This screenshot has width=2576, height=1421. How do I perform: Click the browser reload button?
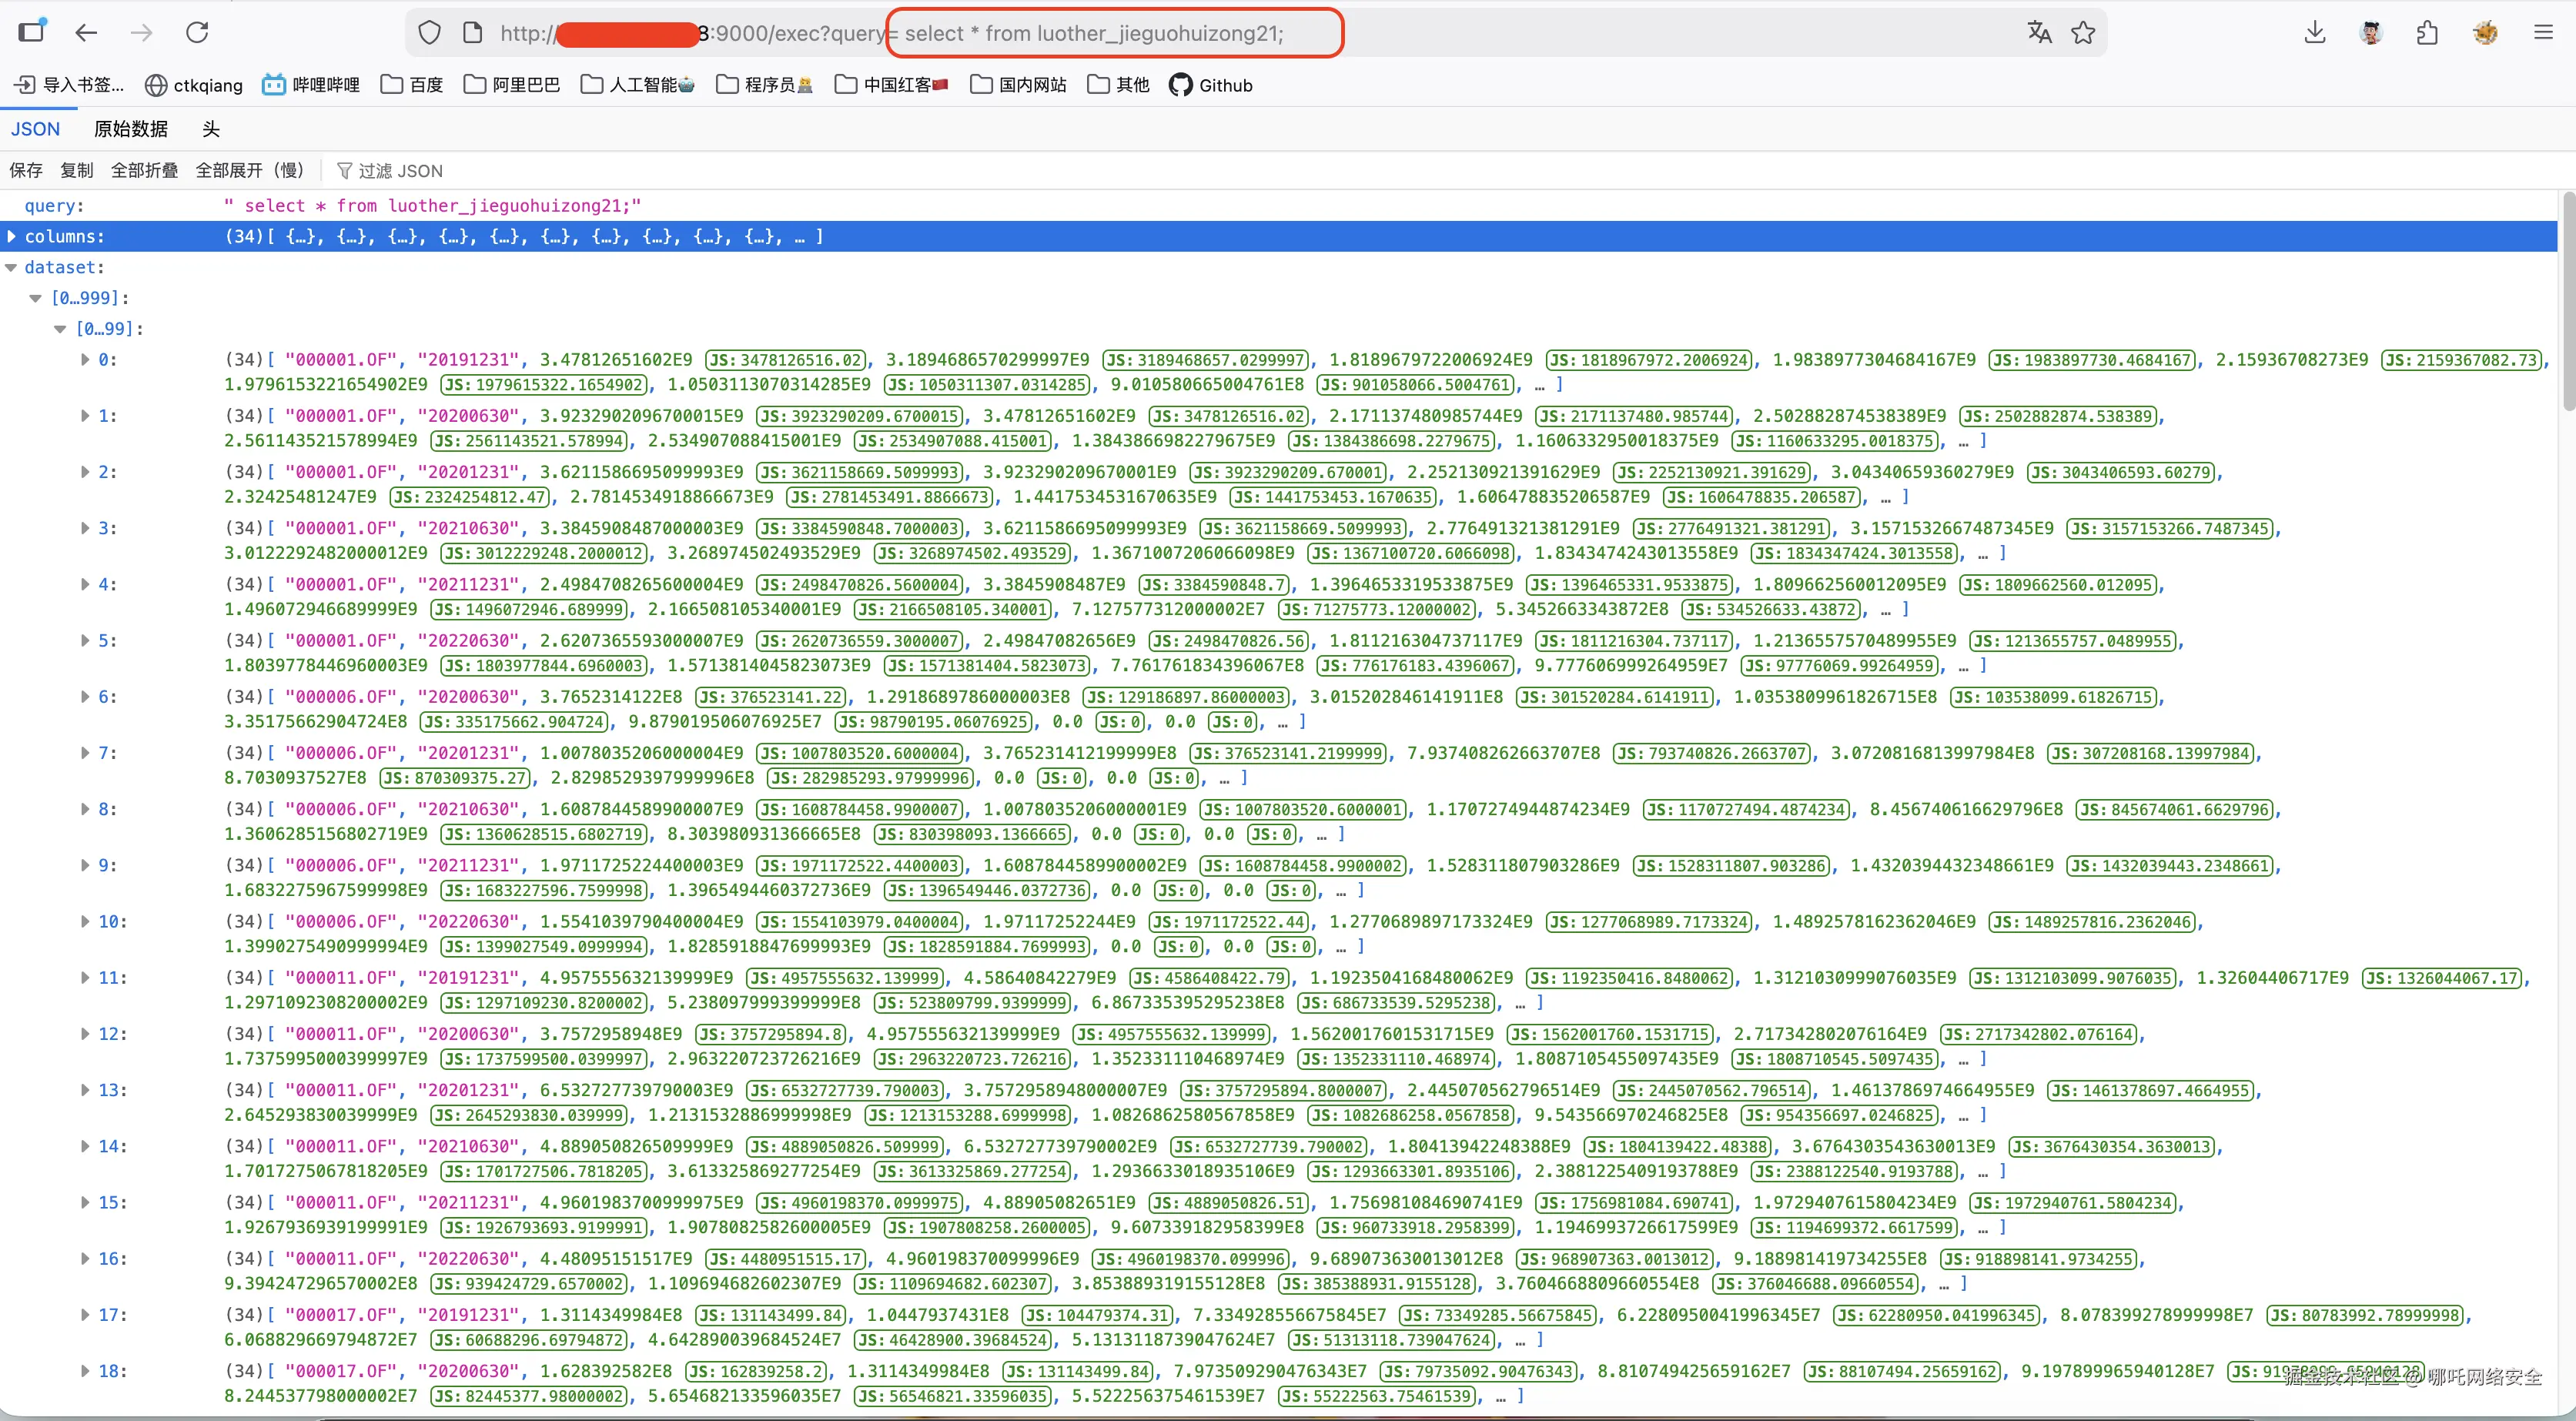pos(197,33)
